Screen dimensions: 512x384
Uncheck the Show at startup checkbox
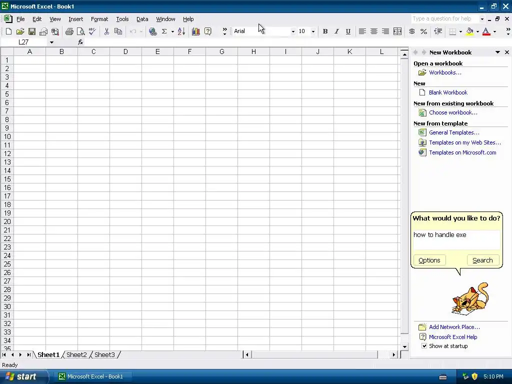pyautogui.click(x=424, y=346)
